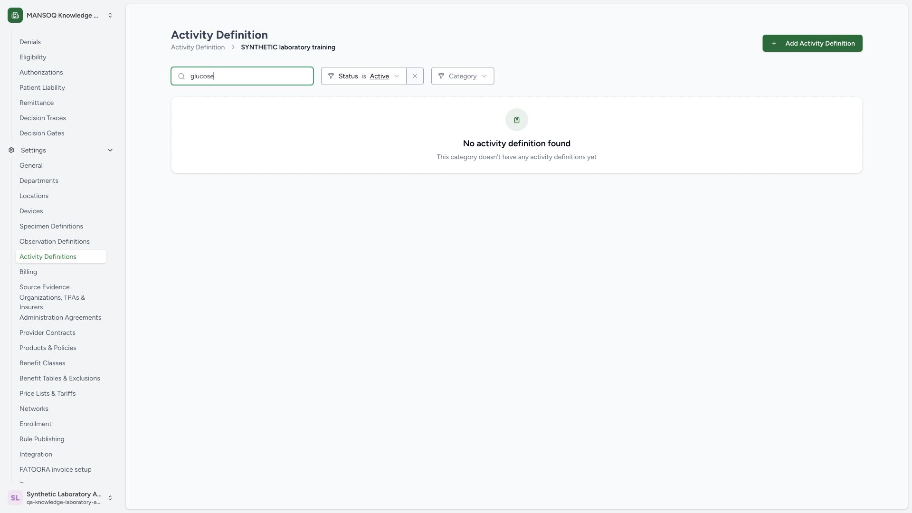This screenshot has height=513, width=912.
Task: Open the organization switcher chevrons
Action: pos(110,15)
